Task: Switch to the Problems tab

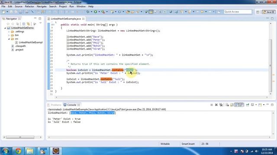Action: [x=54, y=105]
